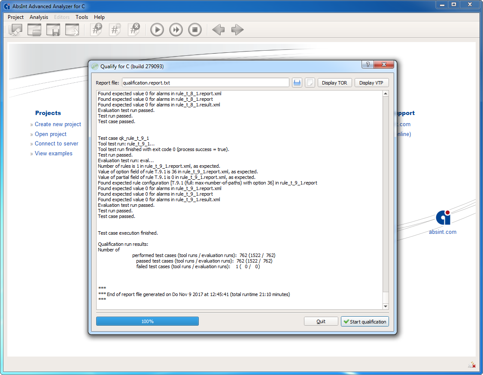Click the Display TOR button
This screenshot has height=375, width=483.
pyautogui.click(x=334, y=83)
